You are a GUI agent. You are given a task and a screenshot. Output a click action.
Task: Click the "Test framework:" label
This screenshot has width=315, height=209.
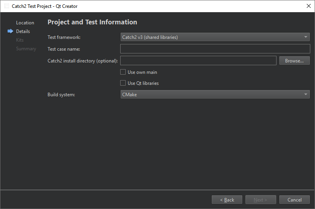coord(64,37)
